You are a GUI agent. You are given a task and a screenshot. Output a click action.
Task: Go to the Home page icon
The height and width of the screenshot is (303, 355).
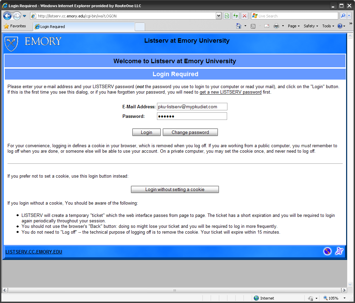(239, 26)
